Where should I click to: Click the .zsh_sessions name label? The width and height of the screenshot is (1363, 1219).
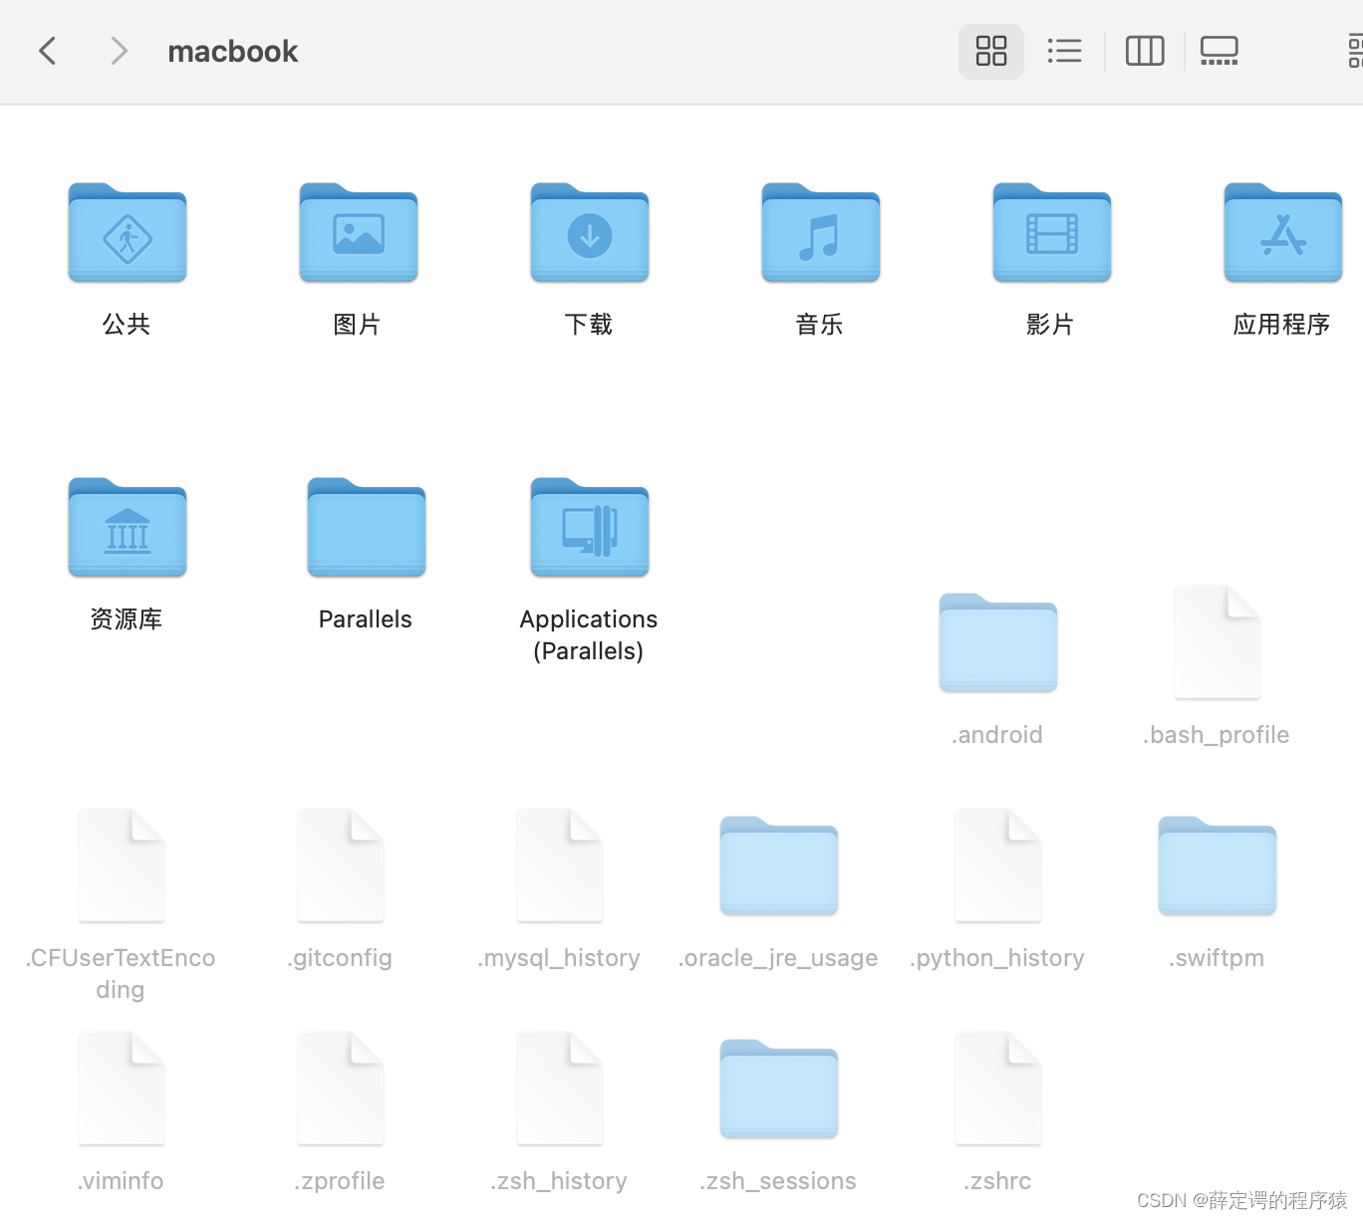point(778,1181)
